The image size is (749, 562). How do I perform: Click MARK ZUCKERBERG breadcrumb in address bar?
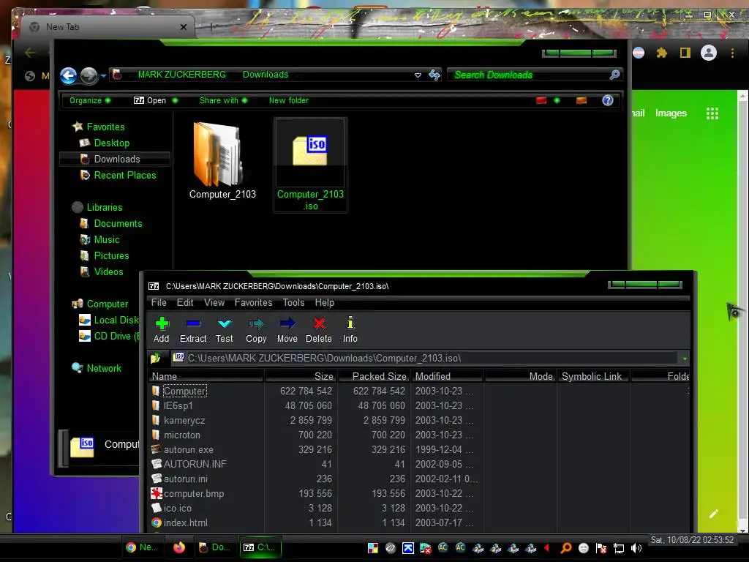[181, 75]
